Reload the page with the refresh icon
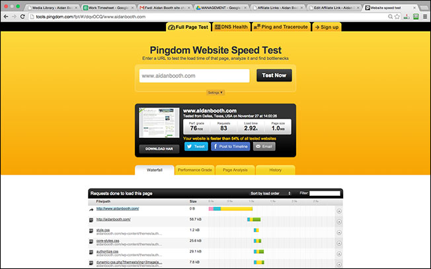 pyautogui.click(x=22, y=16)
